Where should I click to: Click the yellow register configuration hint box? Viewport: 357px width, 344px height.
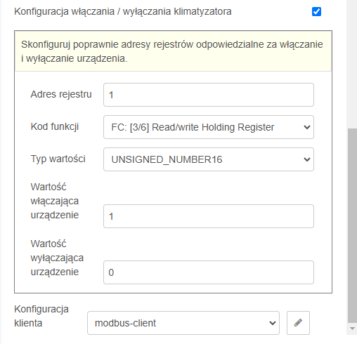pos(173,51)
